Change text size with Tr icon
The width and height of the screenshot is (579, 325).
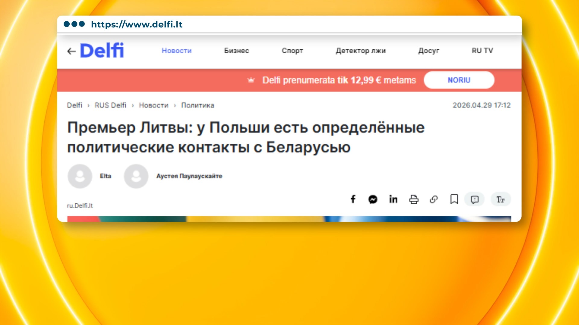(x=501, y=199)
